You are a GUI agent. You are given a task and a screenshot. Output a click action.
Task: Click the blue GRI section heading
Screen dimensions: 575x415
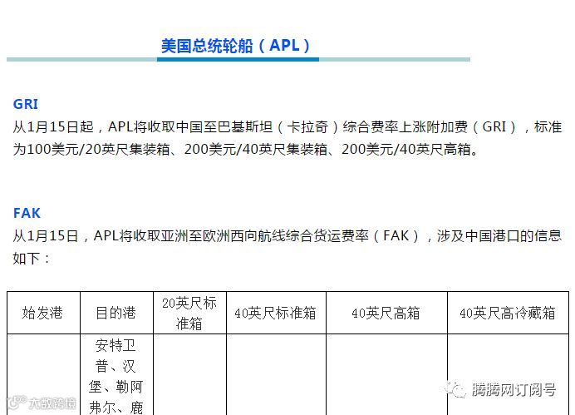[26, 104]
